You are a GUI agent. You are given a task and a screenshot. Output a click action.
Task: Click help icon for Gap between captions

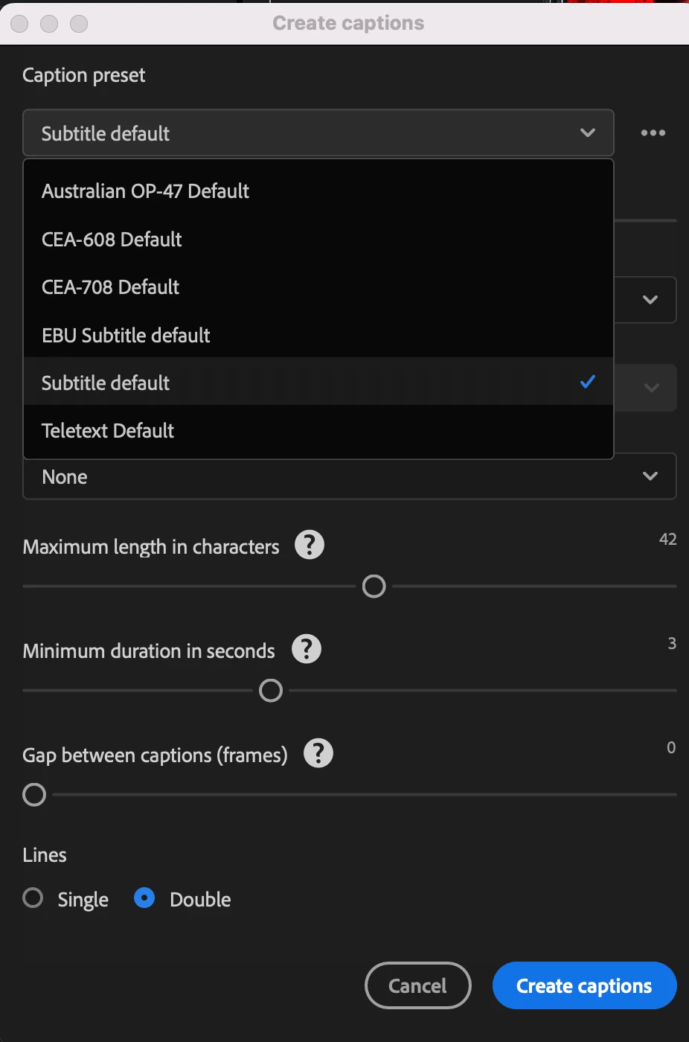[318, 753]
